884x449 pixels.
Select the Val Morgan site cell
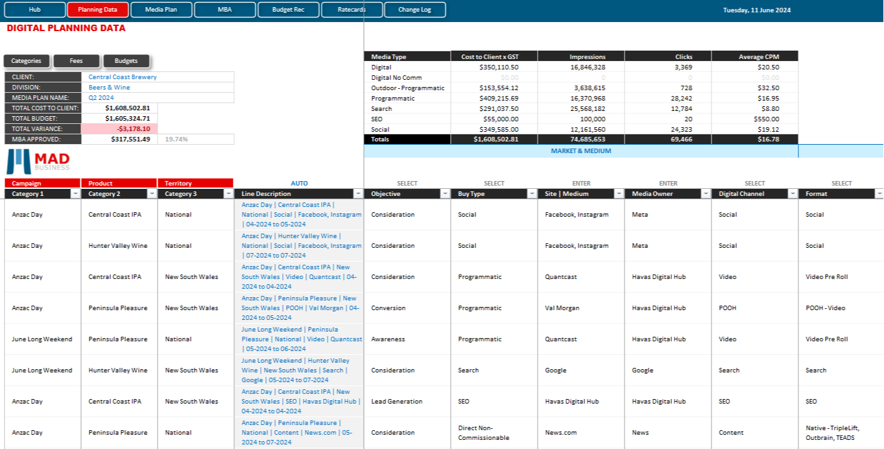[581, 308]
